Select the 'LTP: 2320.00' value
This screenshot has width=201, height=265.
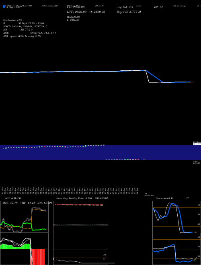coord(77,12)
